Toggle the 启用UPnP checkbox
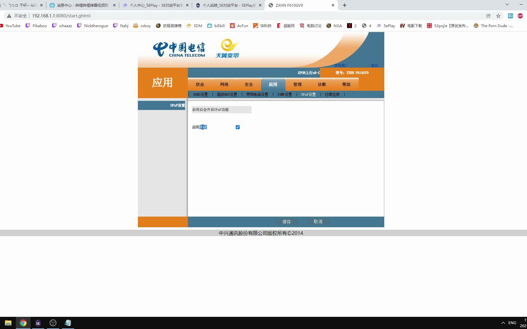 [x=238, y=127]
